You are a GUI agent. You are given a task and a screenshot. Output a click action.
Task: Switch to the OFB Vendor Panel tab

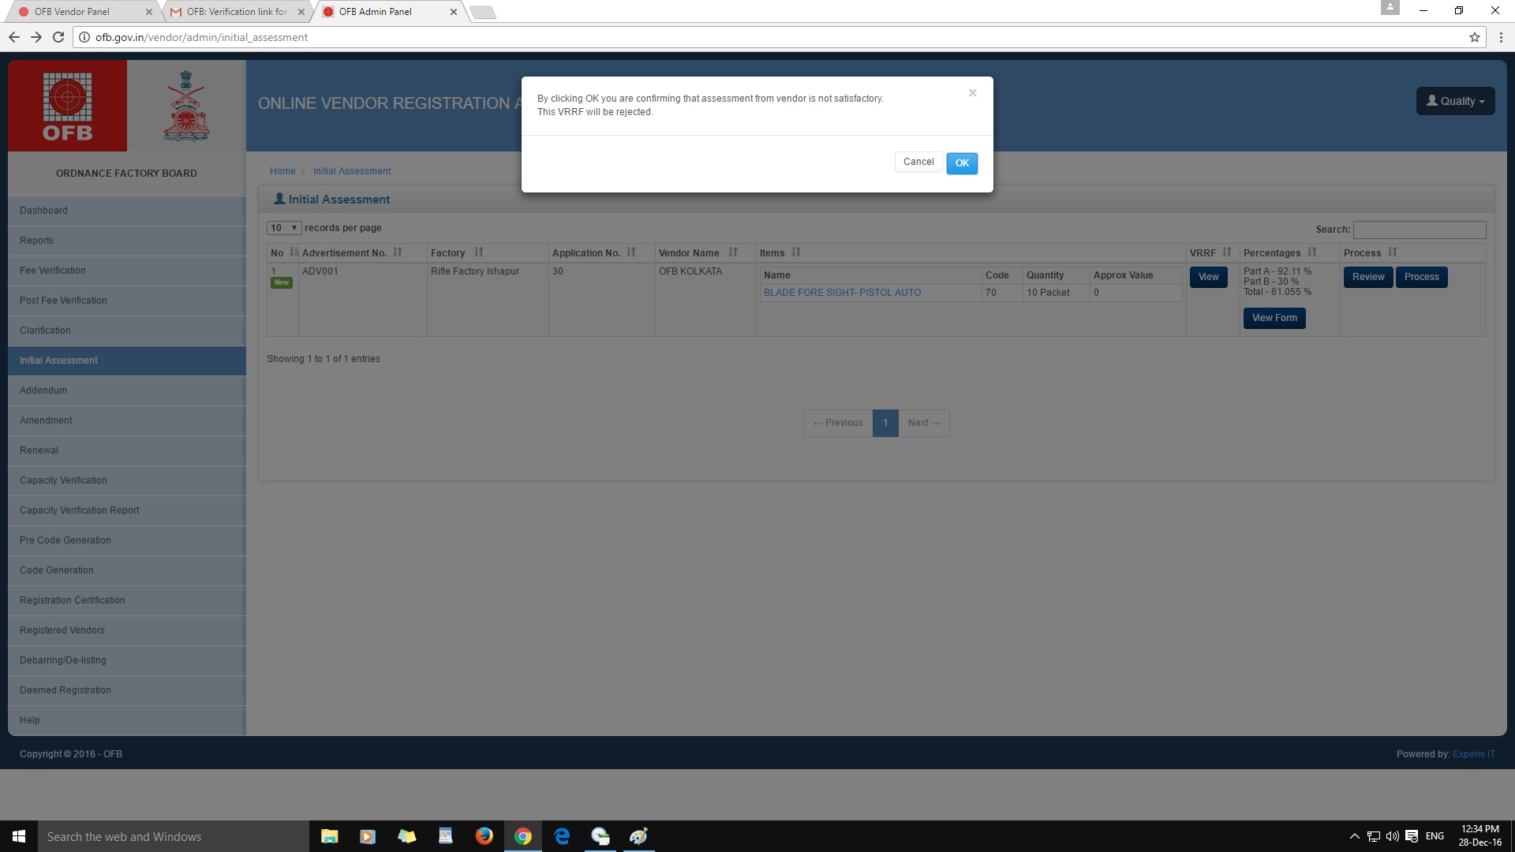79,12
